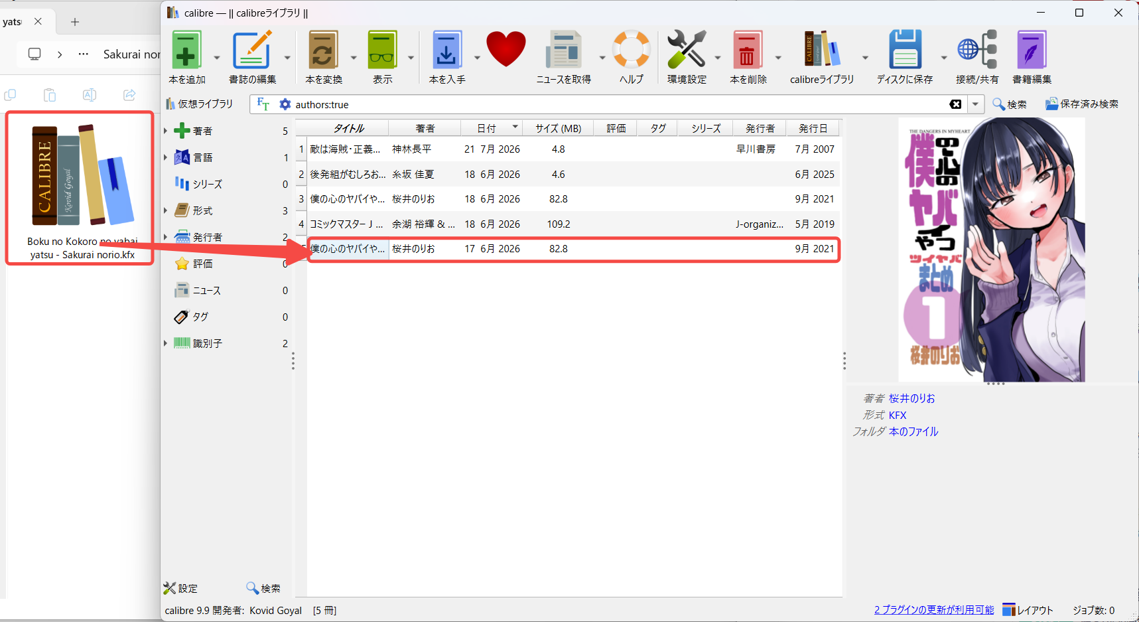Sort by 発行者 column header
The height and width of the screenshot is (622, 1139).
760,128
